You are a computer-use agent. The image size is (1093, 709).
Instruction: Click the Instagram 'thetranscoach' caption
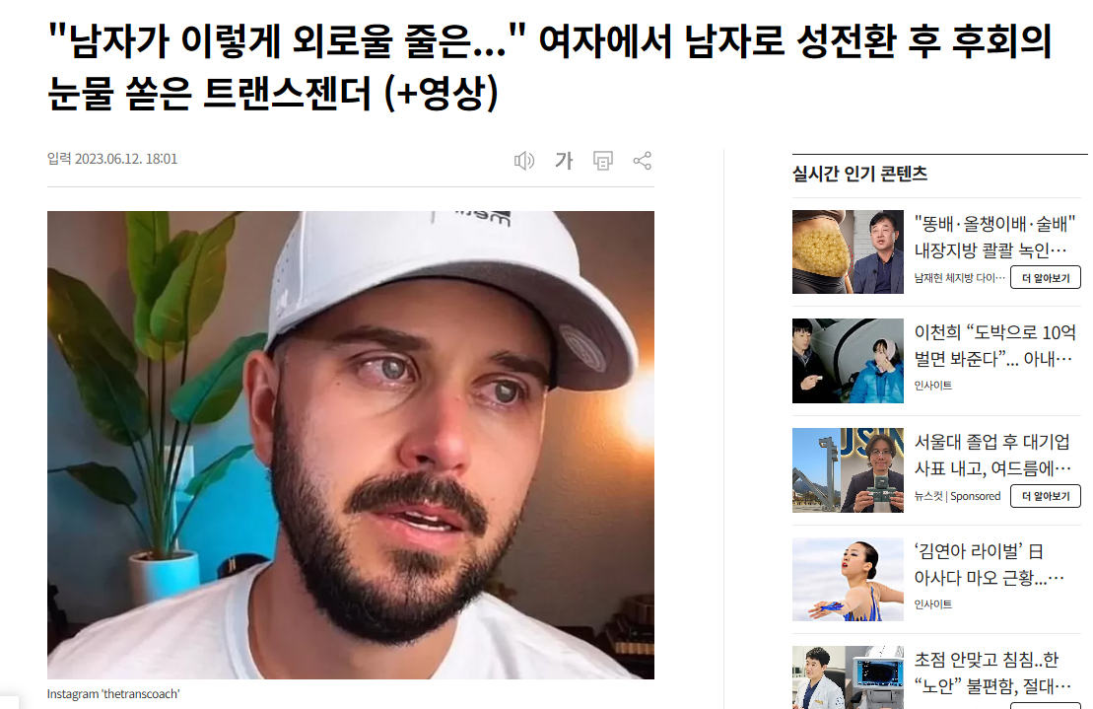click(113, 693)
